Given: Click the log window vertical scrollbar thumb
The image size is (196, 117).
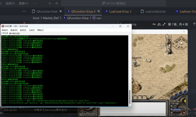Looking at the screenshot, I should coord(129,96).
